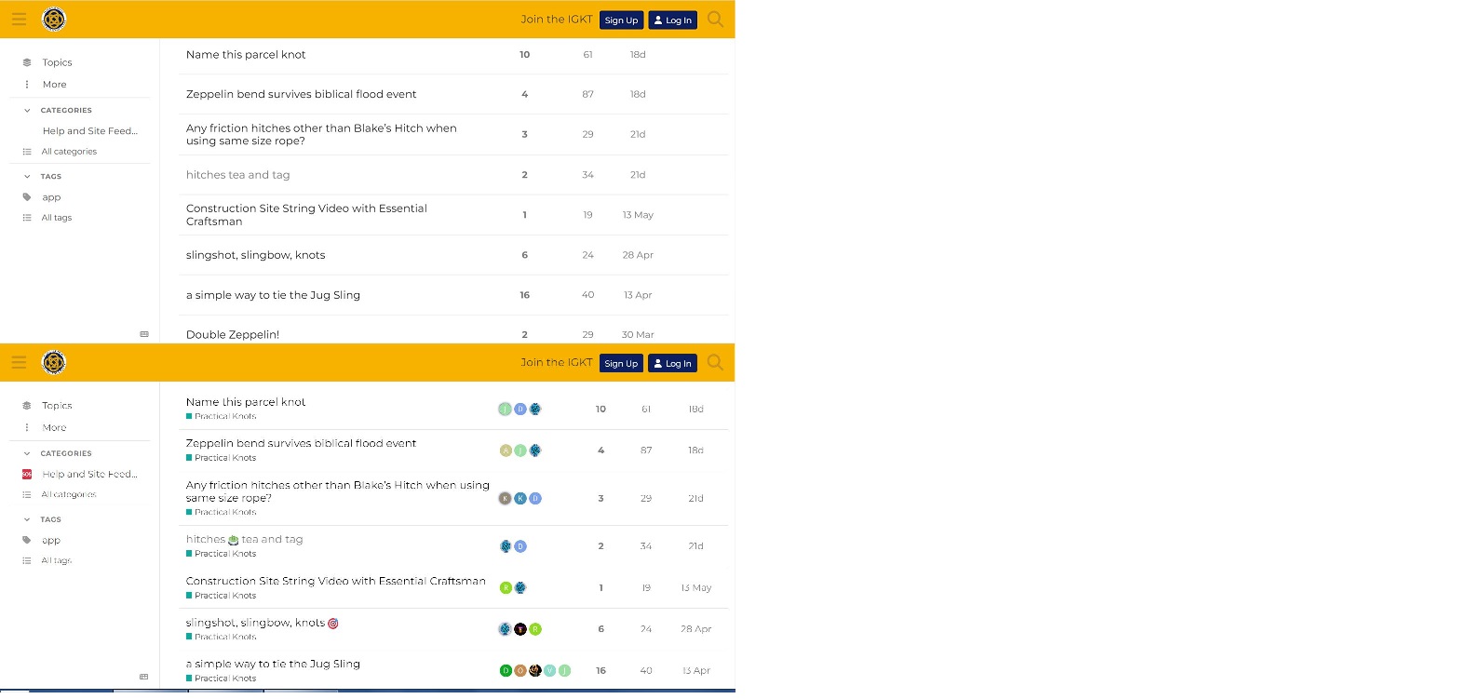The height and width of the screenshot is (699, 1471).
Task: Open 'hitches tea and tag' topic in lower window
Action: (244, 539)
